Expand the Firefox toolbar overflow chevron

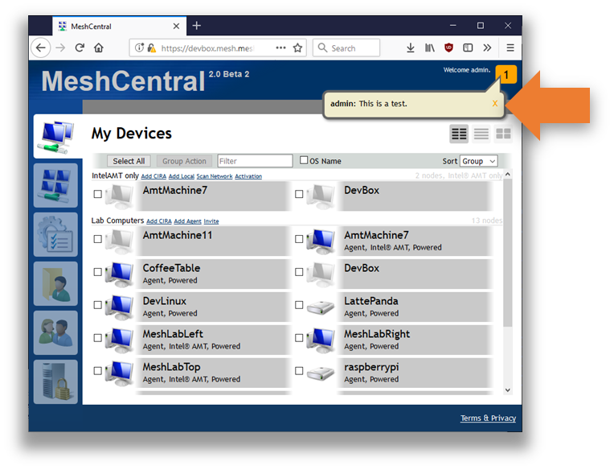[487, 48]
